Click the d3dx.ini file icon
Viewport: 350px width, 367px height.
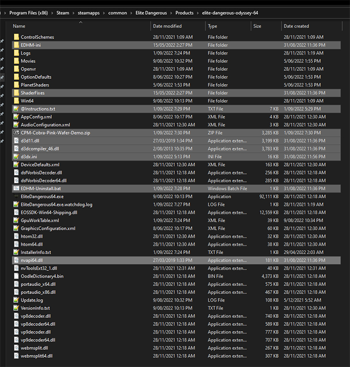click(x=16, y=156)
